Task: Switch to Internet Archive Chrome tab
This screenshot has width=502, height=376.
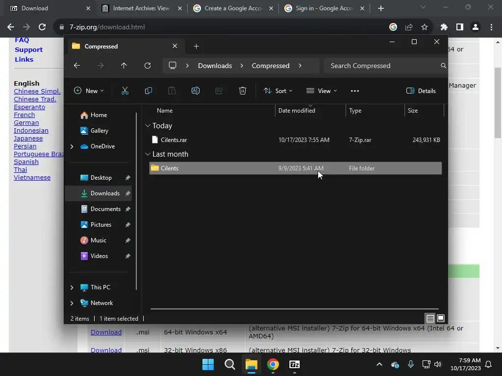Action: tap(141, 8)
